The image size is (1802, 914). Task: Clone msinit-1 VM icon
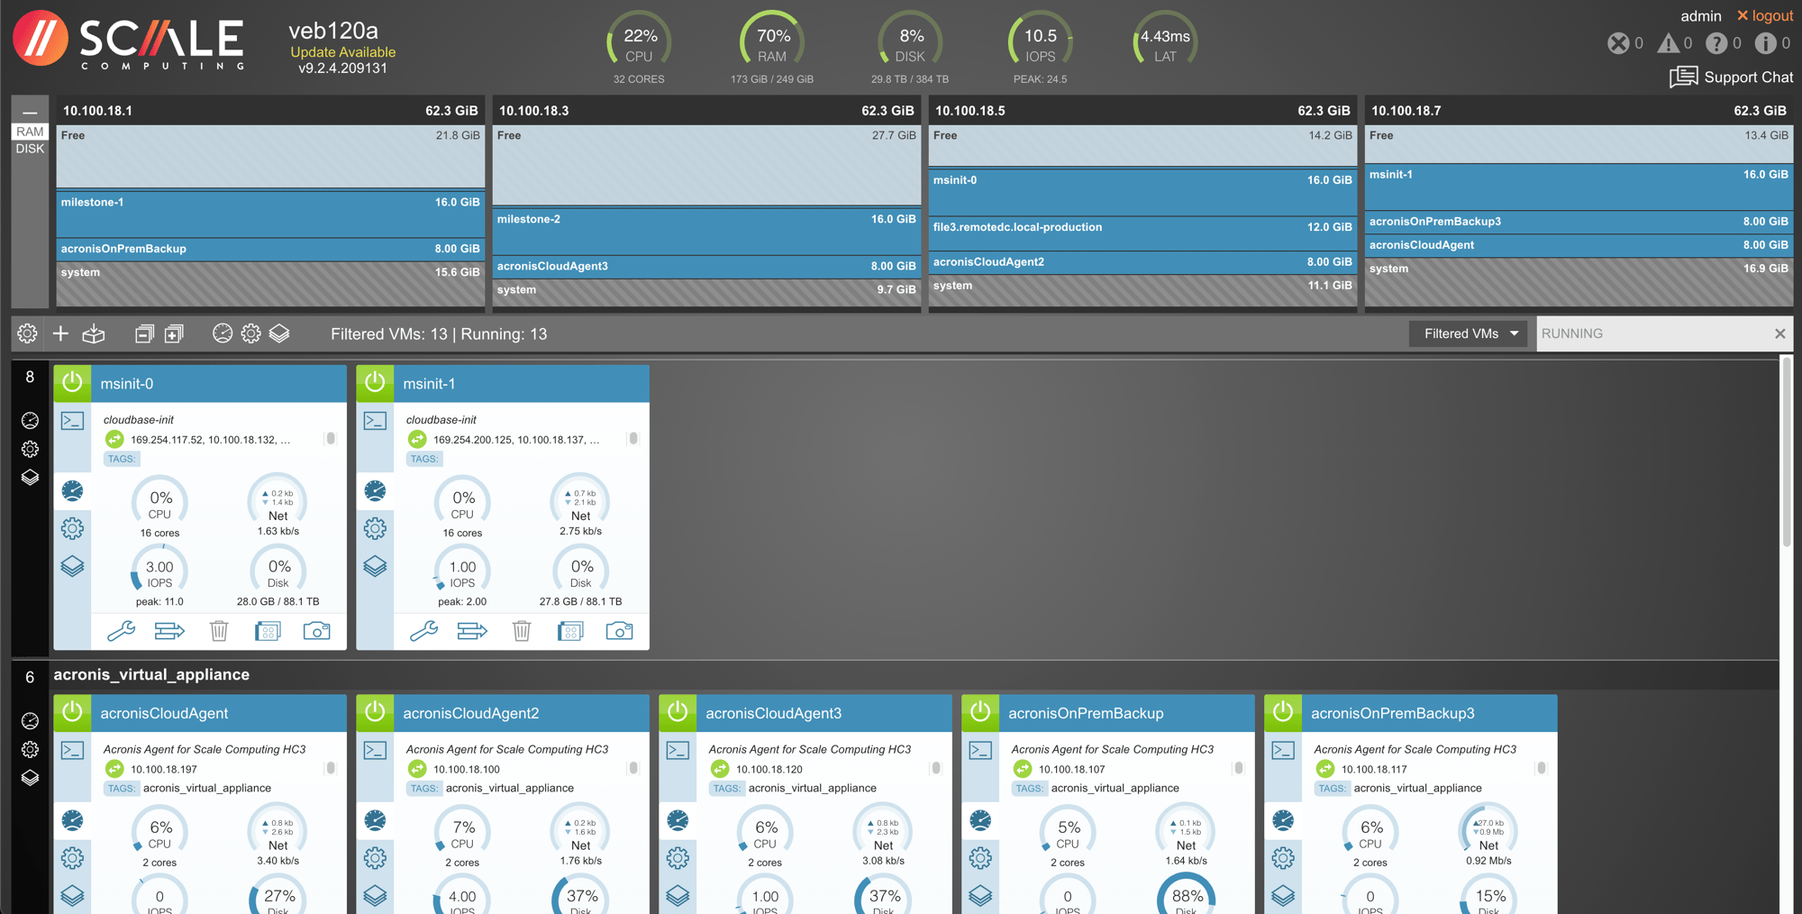[570, 631]
